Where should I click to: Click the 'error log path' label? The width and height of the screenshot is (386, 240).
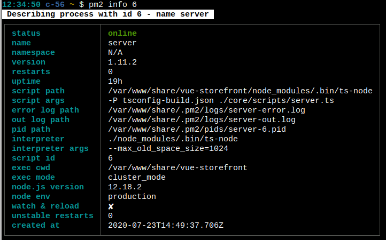coord(45,110)
